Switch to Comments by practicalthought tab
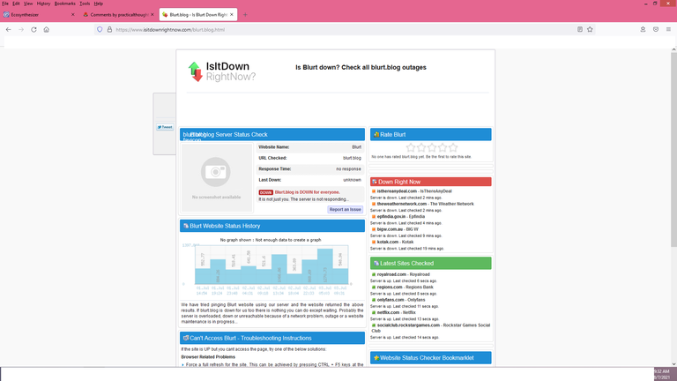This screenshot has width=677, height=381. point(119,15)
